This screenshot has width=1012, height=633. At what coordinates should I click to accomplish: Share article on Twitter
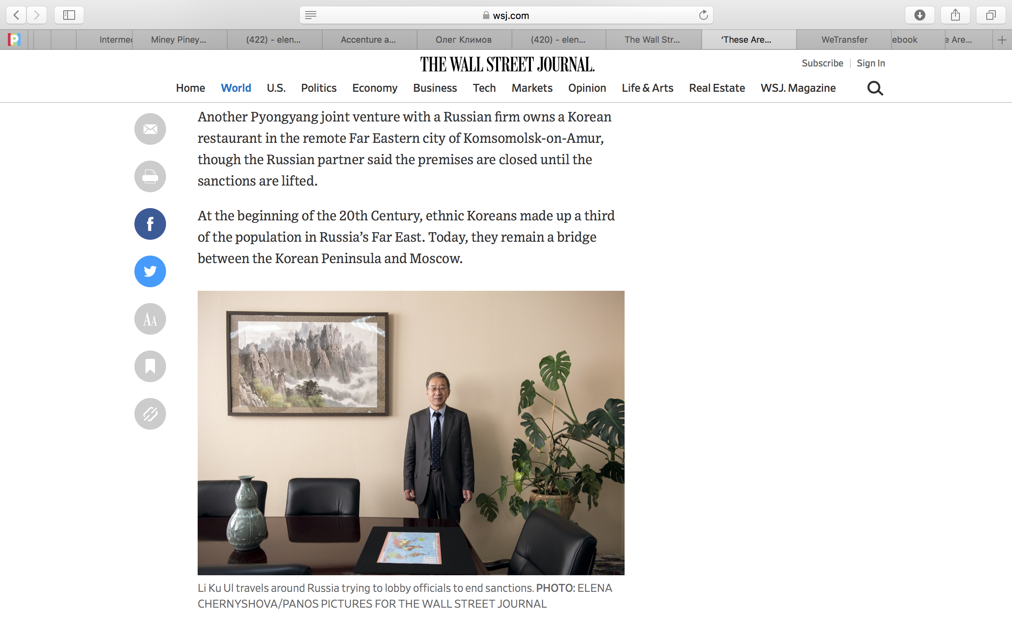coord(150,271)
